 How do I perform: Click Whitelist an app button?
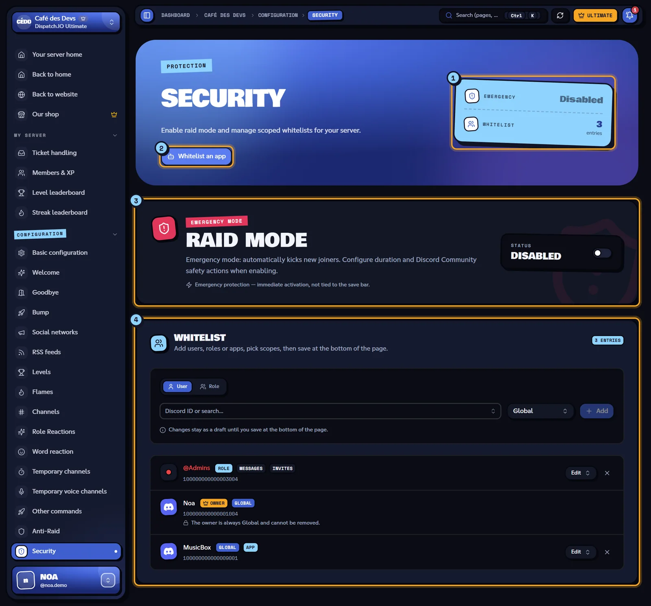tap(197, 156)
